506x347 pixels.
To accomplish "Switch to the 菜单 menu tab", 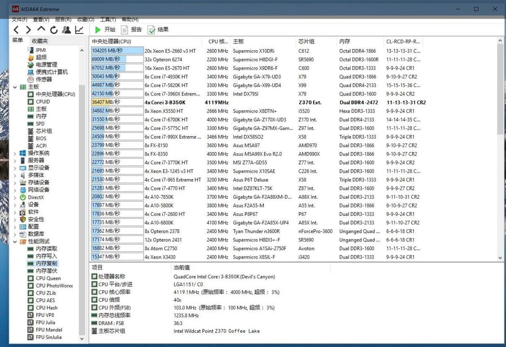I will [x=18, y=40].
